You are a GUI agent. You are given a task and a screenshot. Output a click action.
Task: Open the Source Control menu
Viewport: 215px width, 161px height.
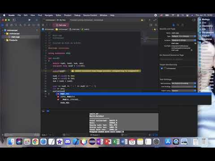pyautogui.click(x=90, y=15)
